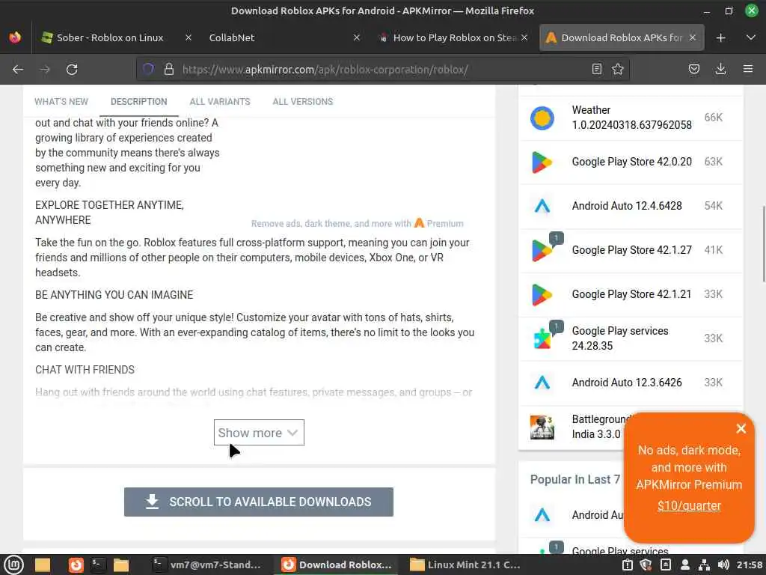This screenshot has height=575, width=766.
Task: Go back with the browser back arrow
Action: tap(18, 70)
